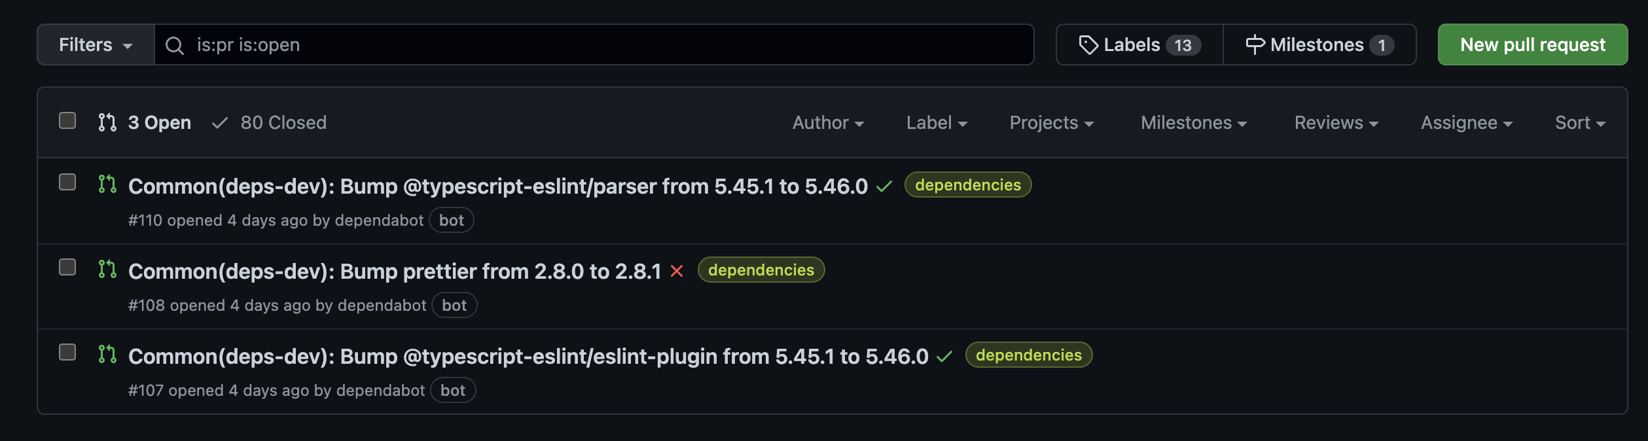This screenshot has width=1648, height=441.
Task: Open the Filters dropdown
Action: [x=96, y=45]
